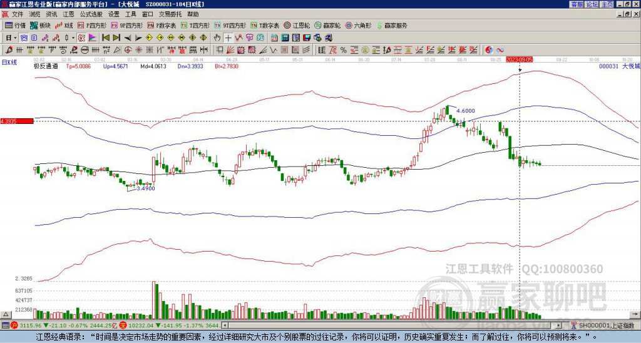This screenshot has width=641, height=343.
Task: Open the P四方形 square tool
Action: pos(92,25)
